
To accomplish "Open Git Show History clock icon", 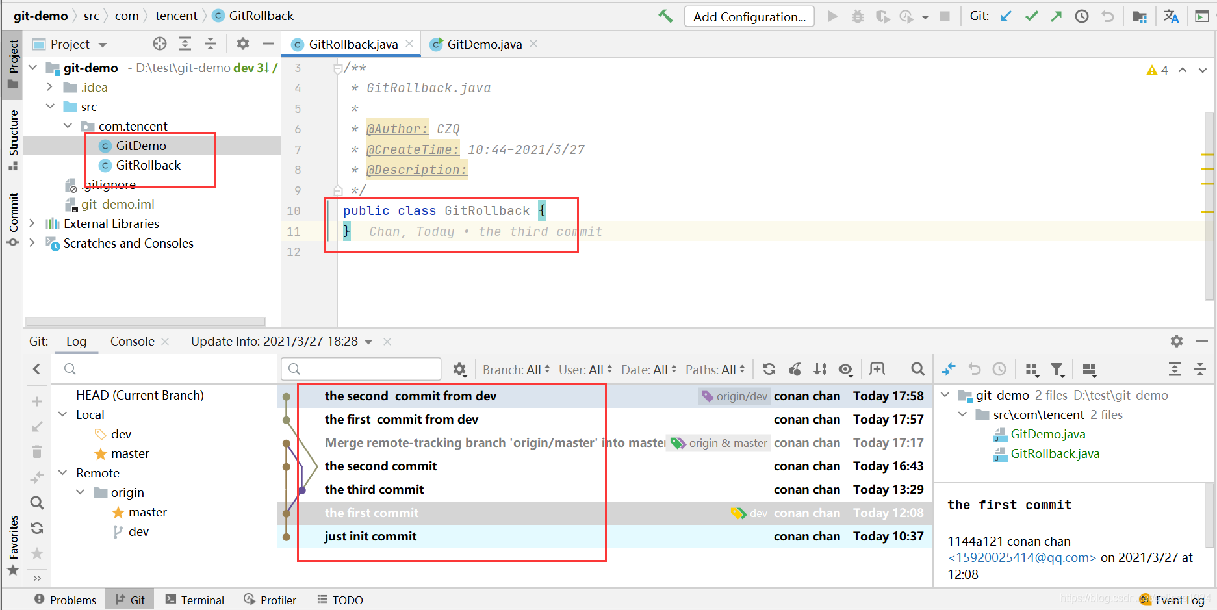I will coord(1082,16).
